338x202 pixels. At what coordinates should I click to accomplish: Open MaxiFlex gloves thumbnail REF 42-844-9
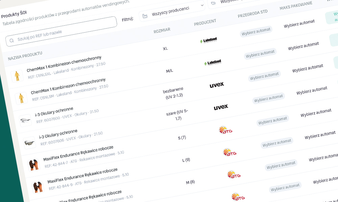coord(38,187)
